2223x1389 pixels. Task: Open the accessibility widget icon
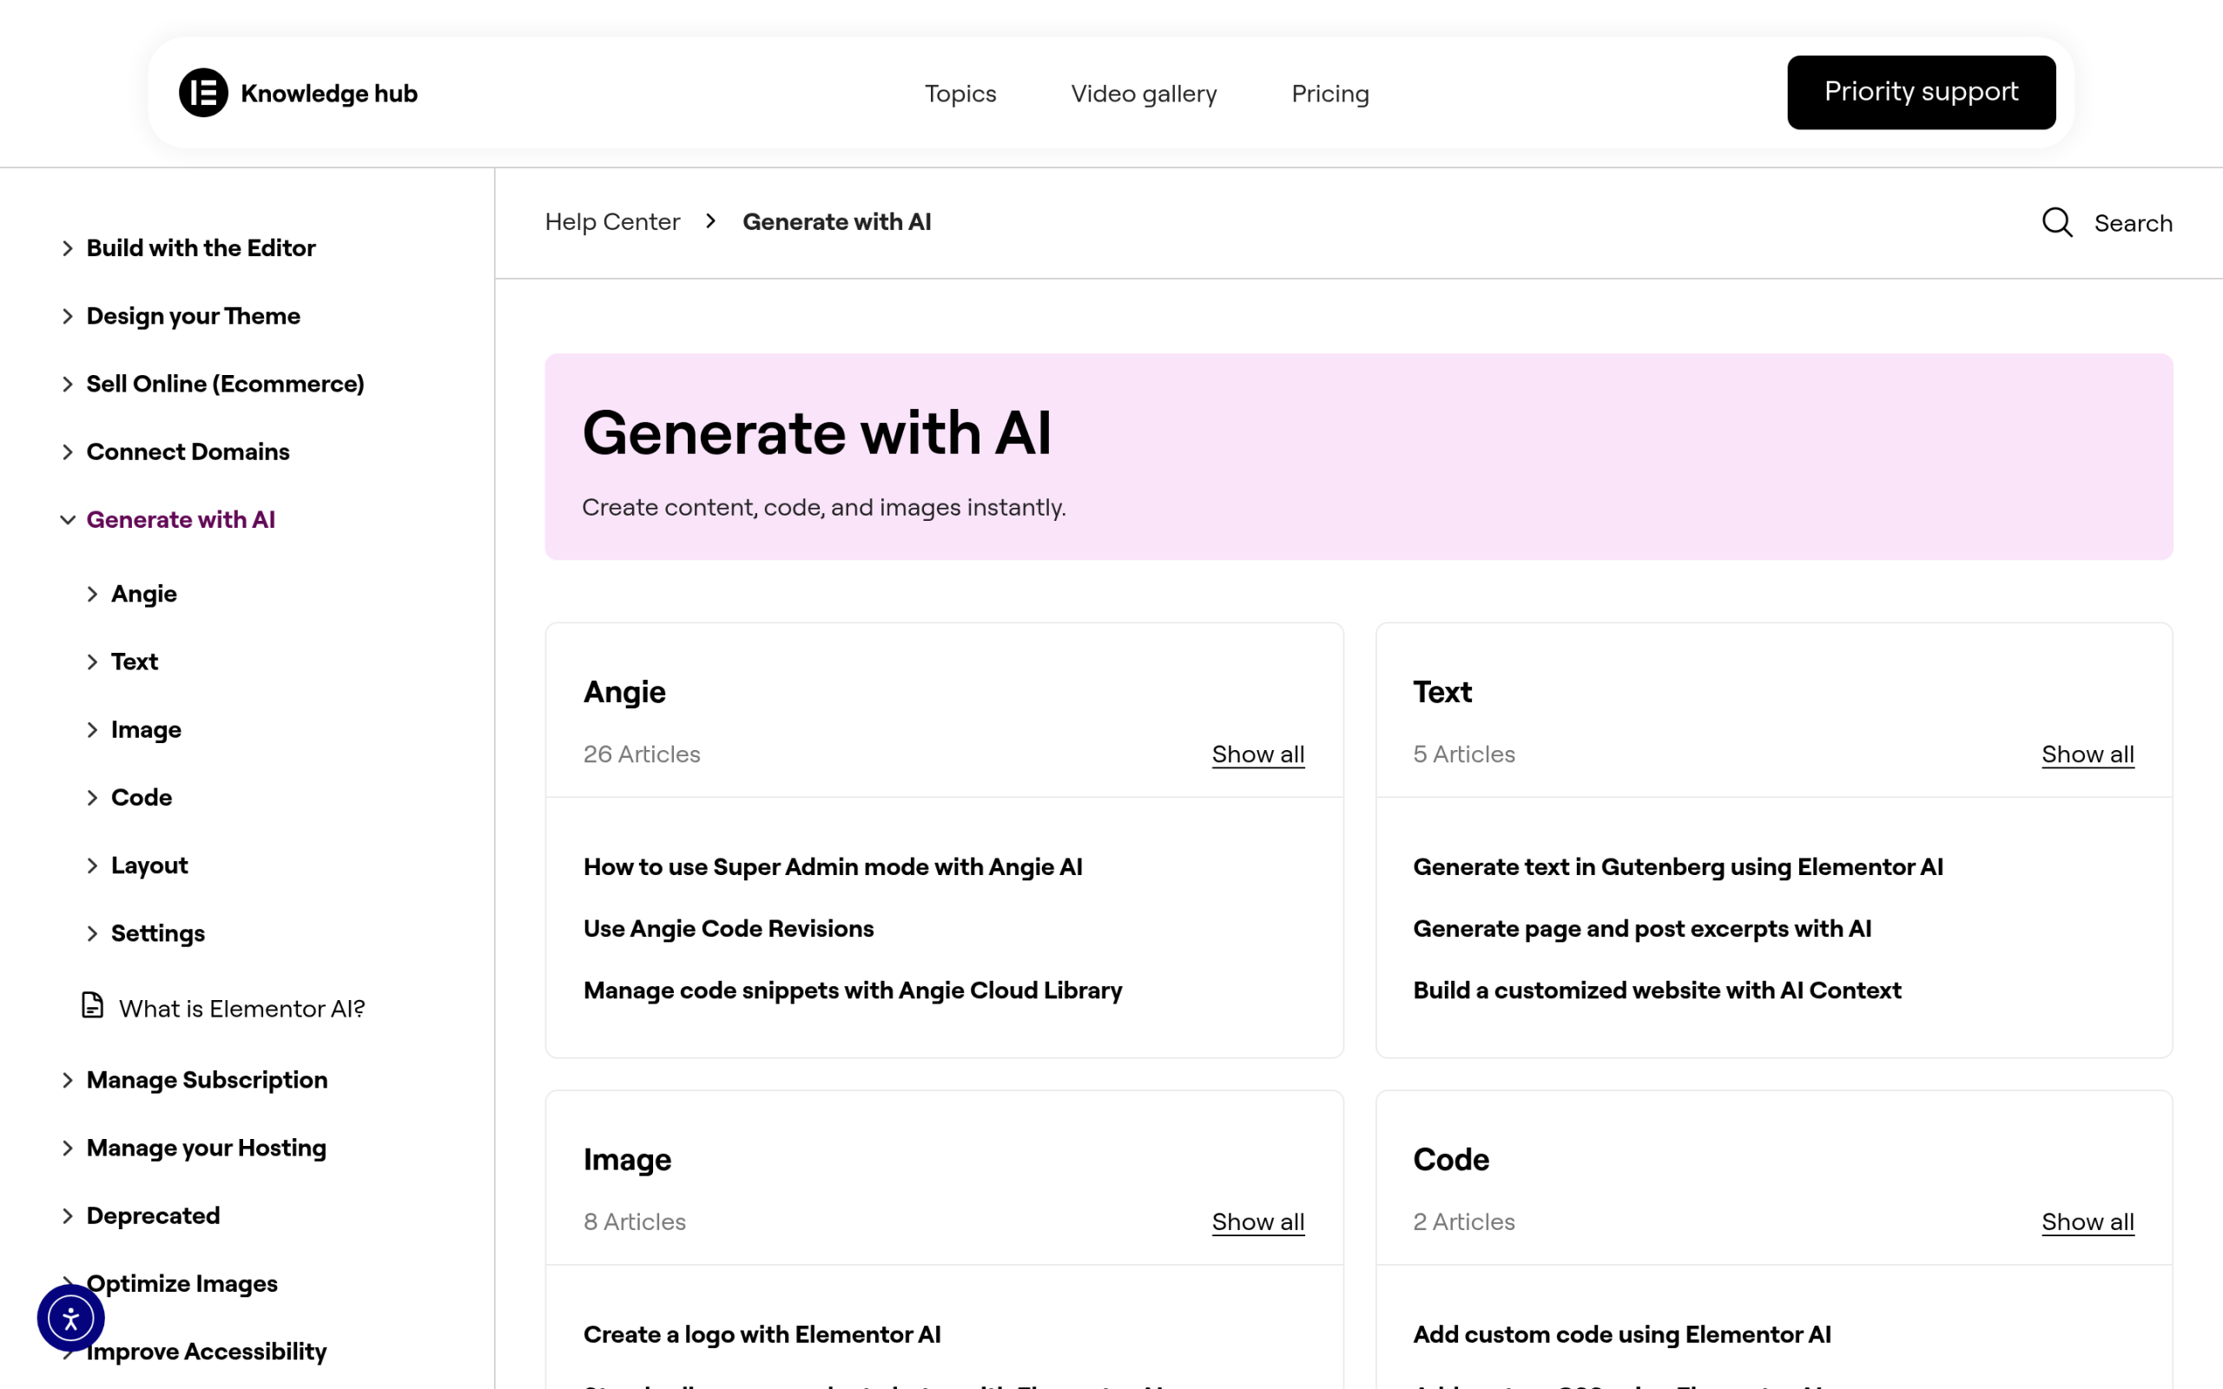pyautogui.click(x=70, y=1319)
